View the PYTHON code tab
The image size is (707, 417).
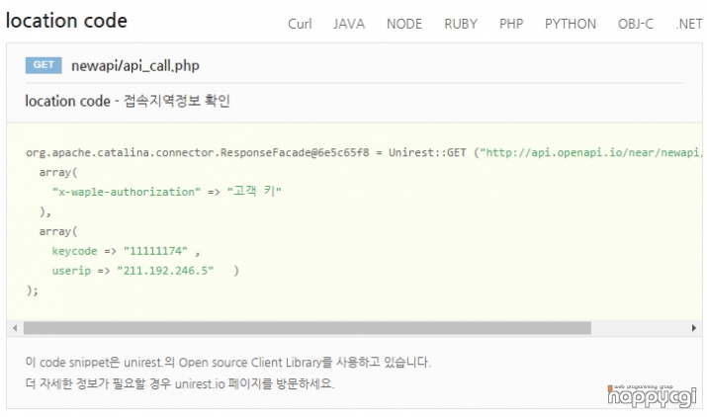pyautogui.click(x=571, y=24)
